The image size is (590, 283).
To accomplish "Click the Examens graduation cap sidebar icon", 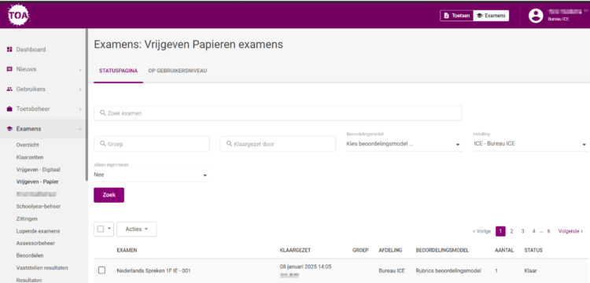I will [x=9, y=129].
